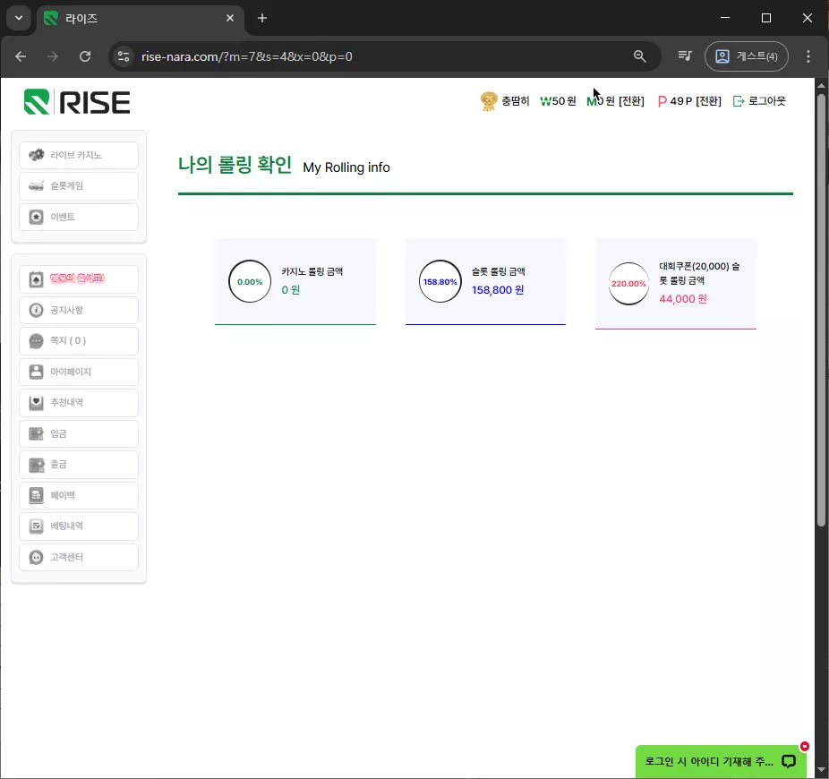
Task: View 베팅내역 betting history
Action: (79, 526)
